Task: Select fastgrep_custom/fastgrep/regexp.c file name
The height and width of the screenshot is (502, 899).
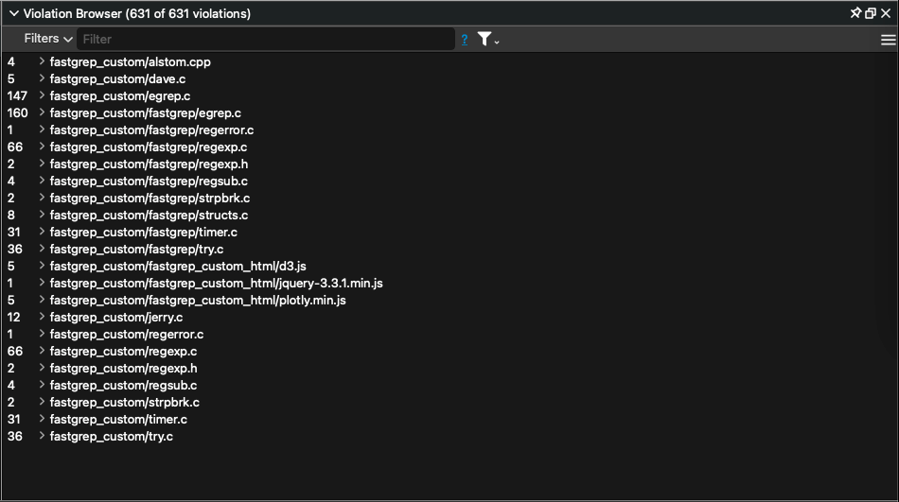Action: coord(149,147)
